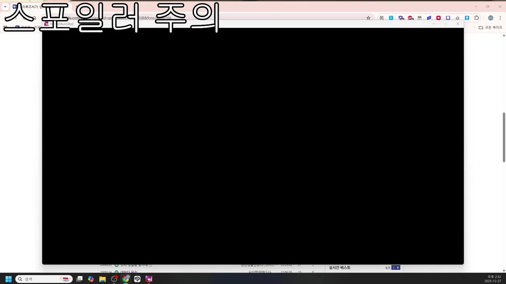Image resolution: width=506 pixels, height=284 pixels.
Task: Open the taskbar clock showing 오후 2:32
Action: (x=493, y=279)
